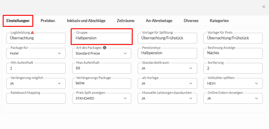
Task: Click the info icon beside Art des Packages
Action: point(105,48)
